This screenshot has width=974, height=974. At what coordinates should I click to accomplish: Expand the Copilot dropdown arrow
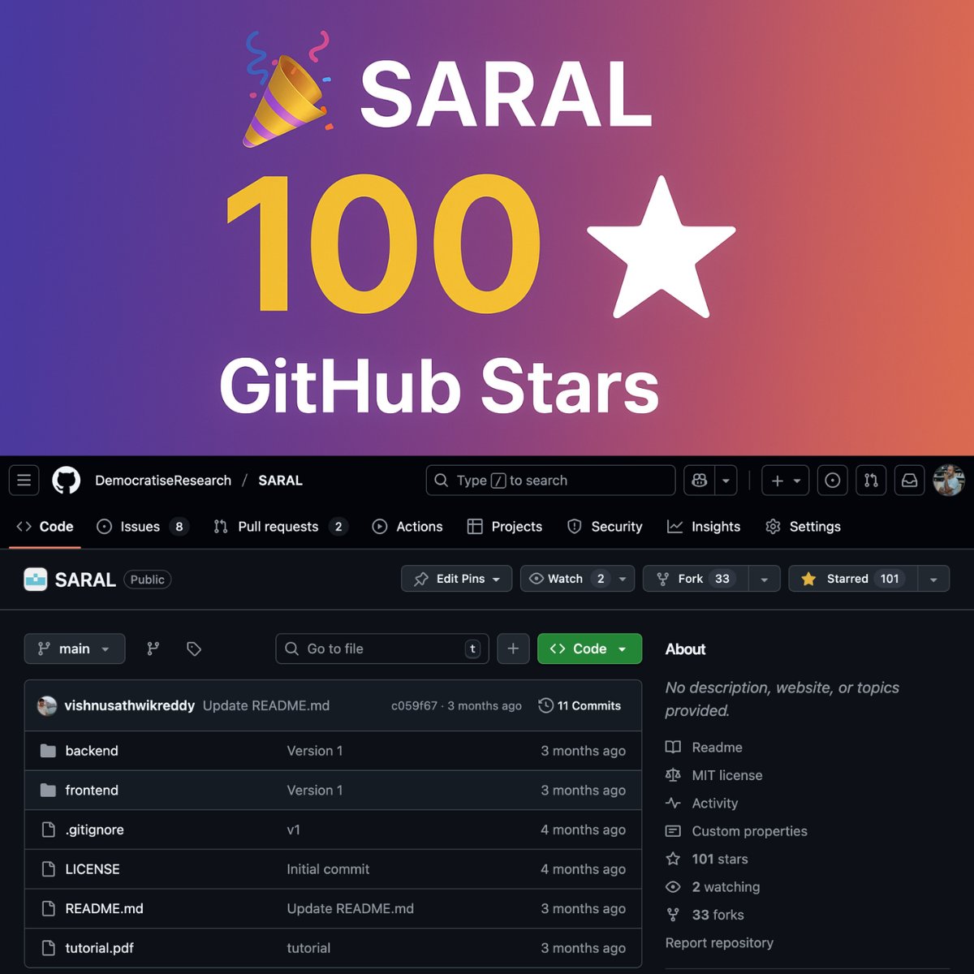pos(726,481)
